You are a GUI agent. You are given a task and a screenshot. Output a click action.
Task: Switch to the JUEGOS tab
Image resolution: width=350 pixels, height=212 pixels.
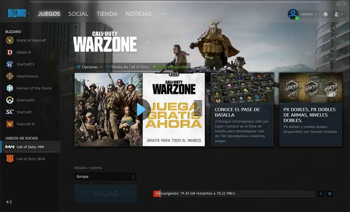[49, 14]
